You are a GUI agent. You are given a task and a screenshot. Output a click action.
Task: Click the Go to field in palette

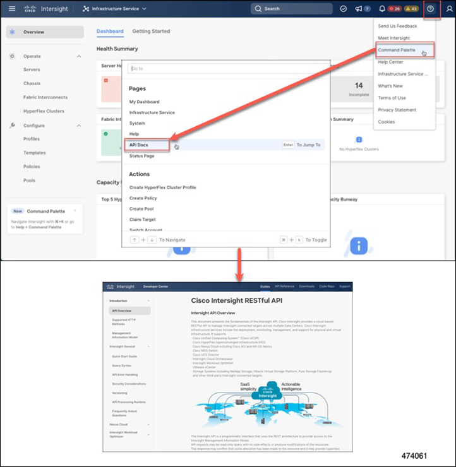point(228,69)
